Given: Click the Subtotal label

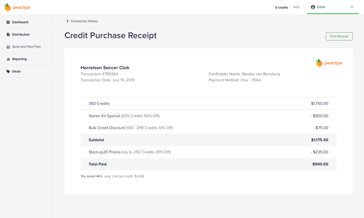Looking at the screenshot, I should [x=96, y=140].
